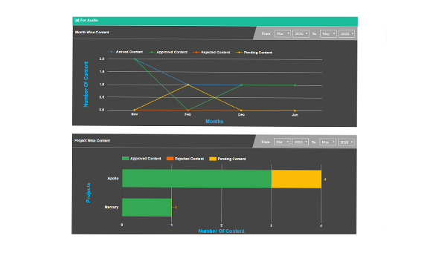This screenshot has width=439, height=267.
Task: Open Month Wise Content From month dropdown
Action: point(282,34)
